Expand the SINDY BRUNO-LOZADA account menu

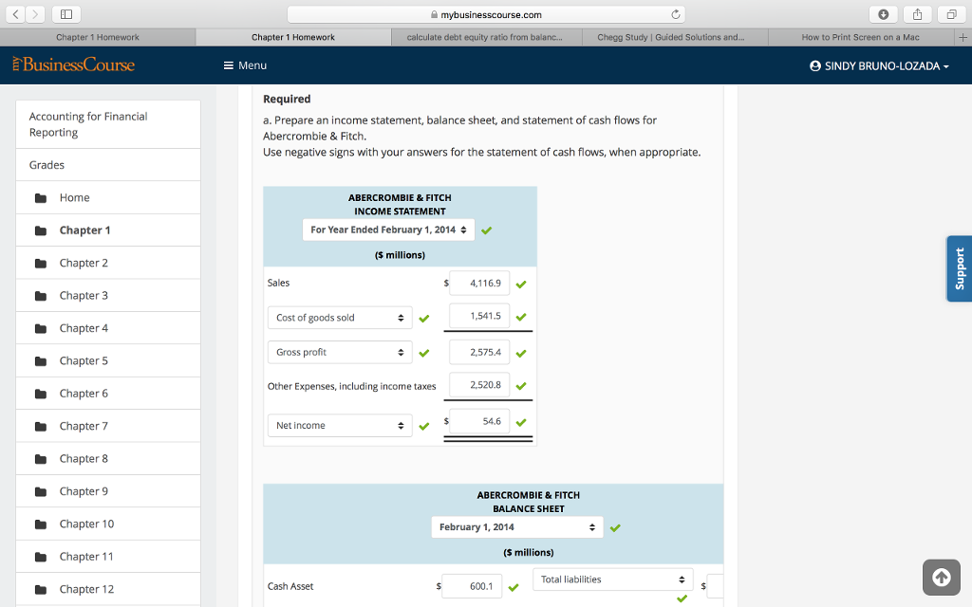click(x=879, y=65)
